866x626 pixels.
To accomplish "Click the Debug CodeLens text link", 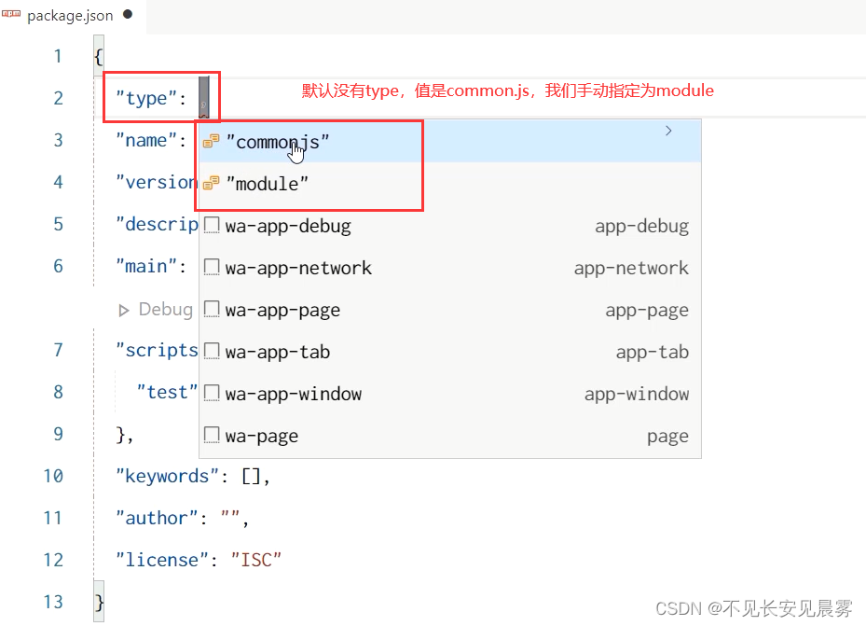I will (x=165, y=310).
